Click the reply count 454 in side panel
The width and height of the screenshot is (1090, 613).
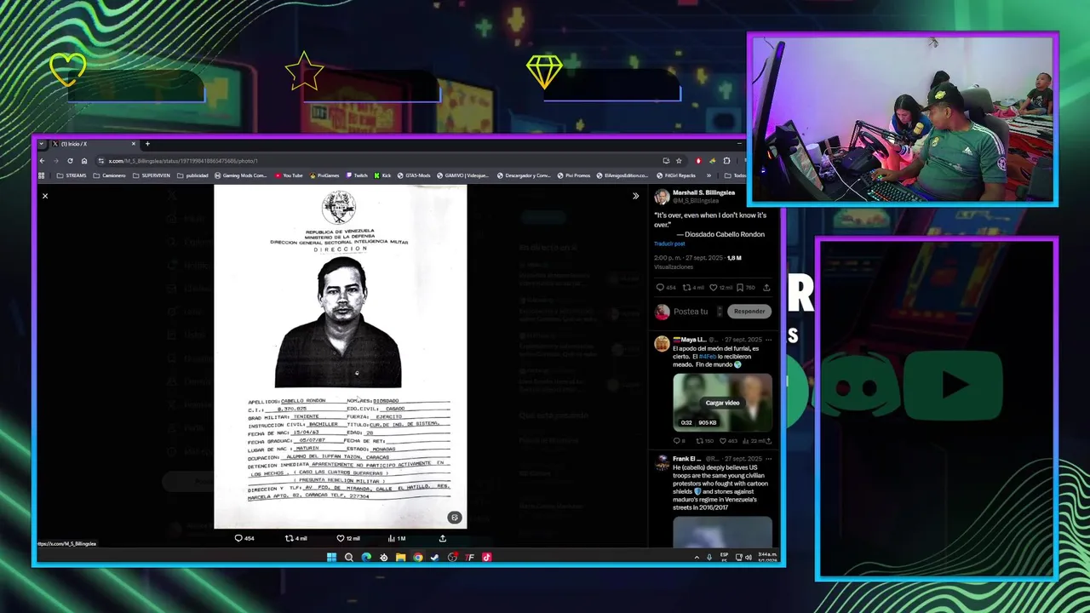click(x=665, y=288)
